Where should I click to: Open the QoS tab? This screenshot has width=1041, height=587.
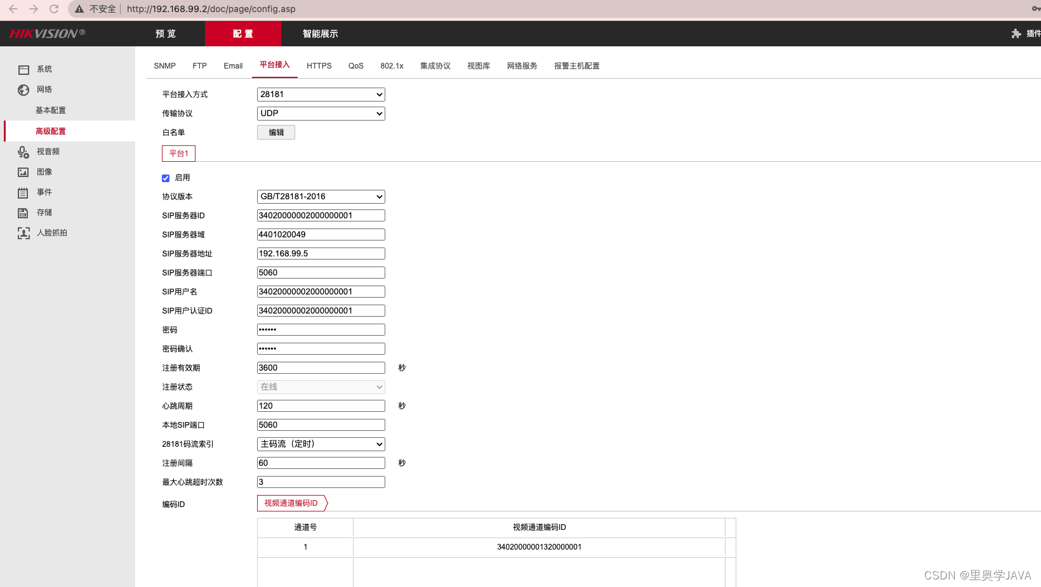click(356, 66)
